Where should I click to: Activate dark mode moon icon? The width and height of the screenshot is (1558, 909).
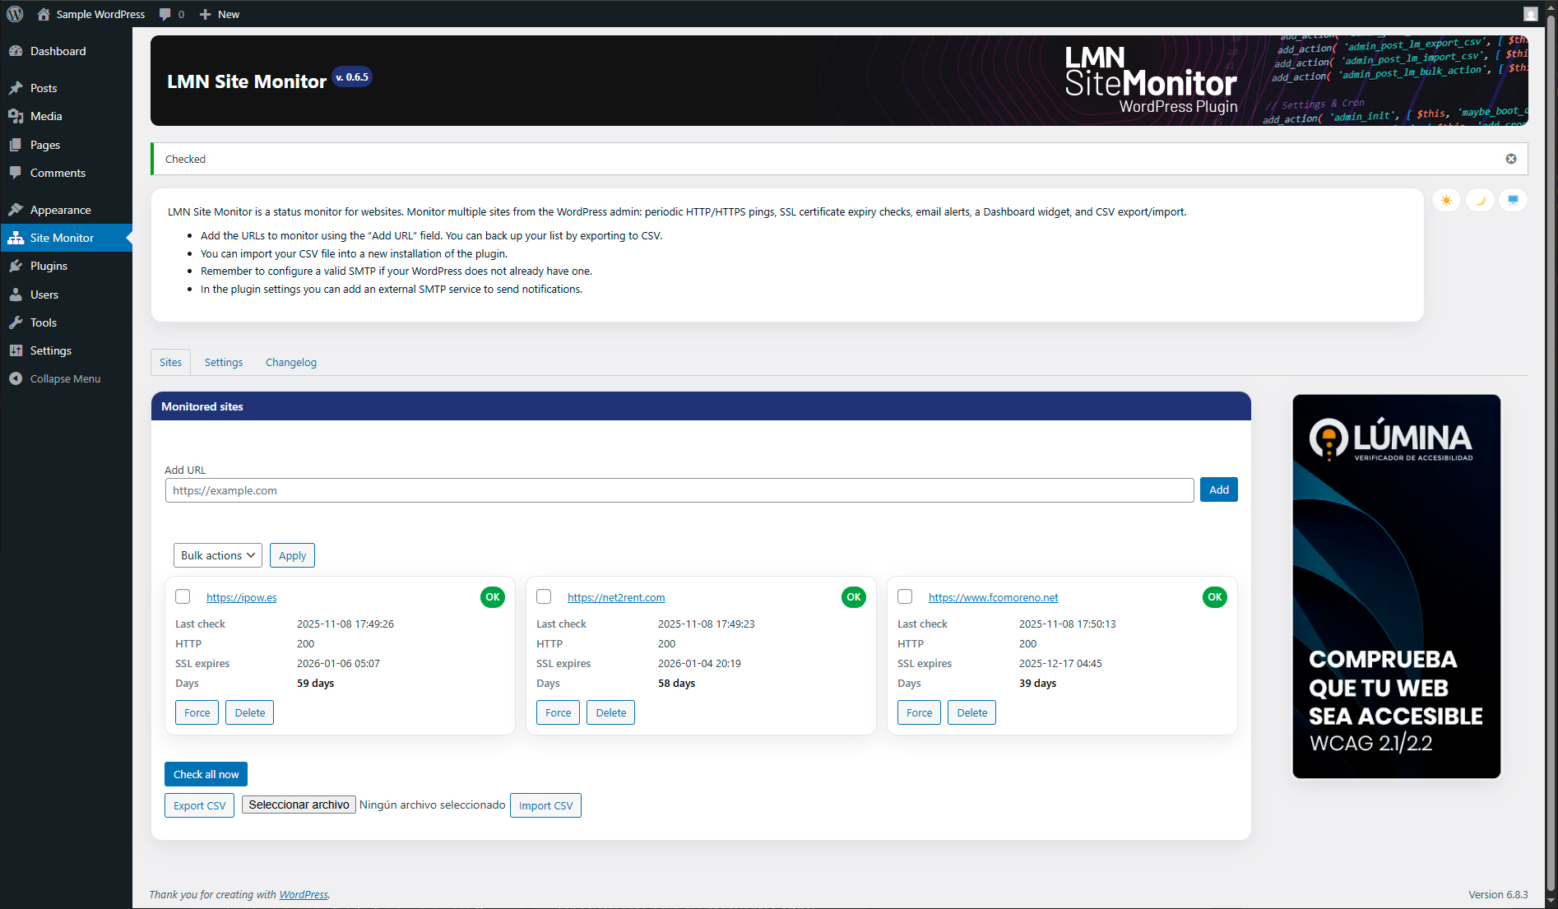(1480, 200)
